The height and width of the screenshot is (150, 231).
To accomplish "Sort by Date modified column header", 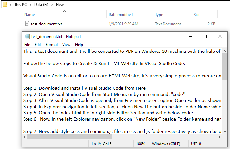I will click(121, 15).
